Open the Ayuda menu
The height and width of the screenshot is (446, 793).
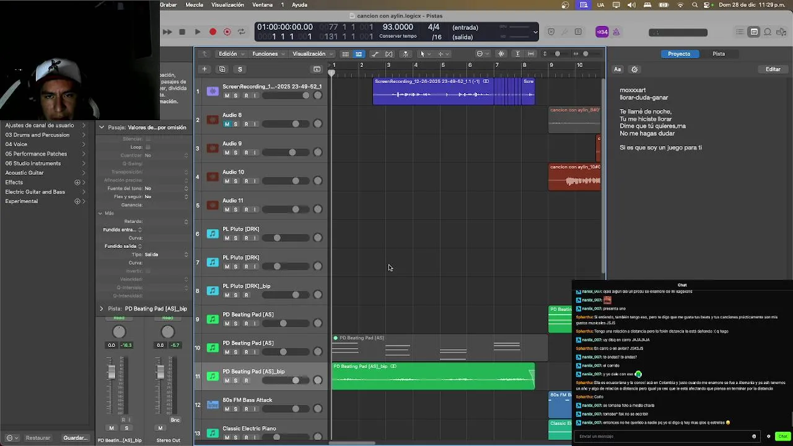click(x=299, y=5)
